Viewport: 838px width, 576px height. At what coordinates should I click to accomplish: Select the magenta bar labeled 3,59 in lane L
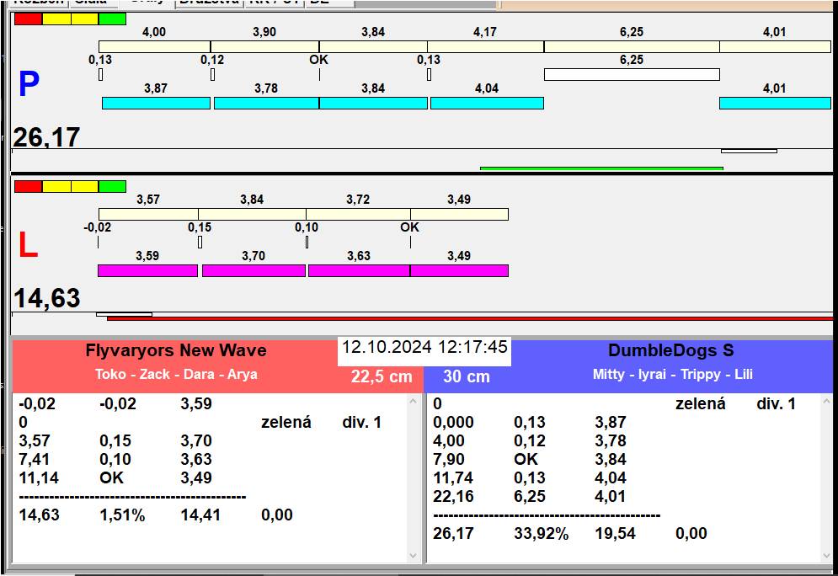click(147, 271)
